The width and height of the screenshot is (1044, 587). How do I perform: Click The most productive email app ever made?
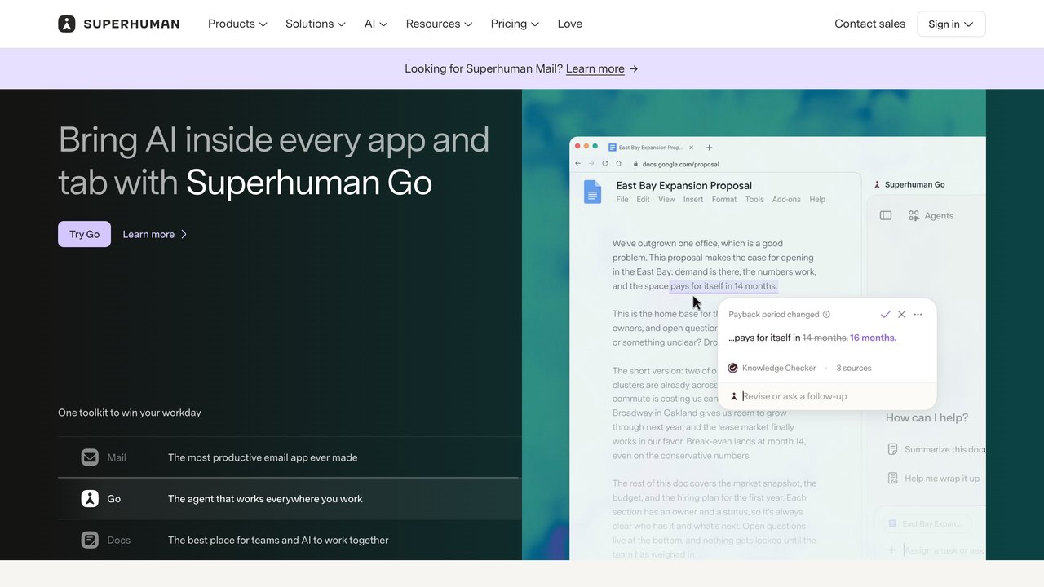263,457
